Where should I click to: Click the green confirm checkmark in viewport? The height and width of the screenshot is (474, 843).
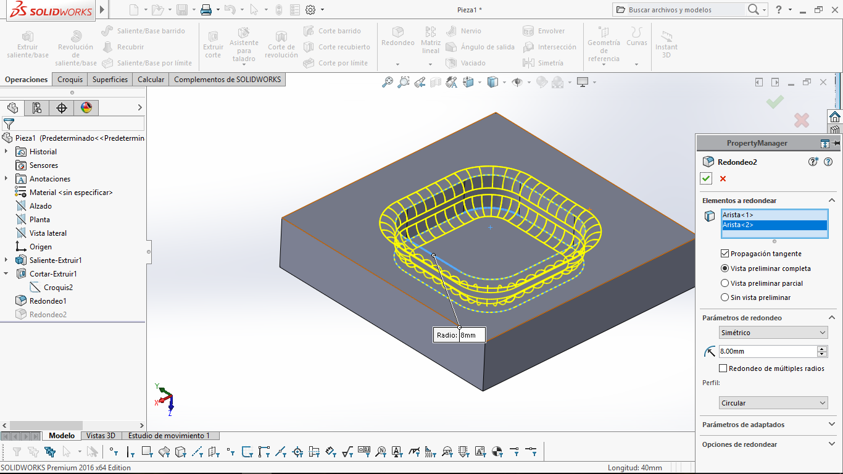click(775, 102)
